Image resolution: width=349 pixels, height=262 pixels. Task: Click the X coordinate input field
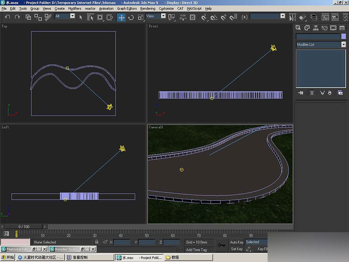coord(122,242)
